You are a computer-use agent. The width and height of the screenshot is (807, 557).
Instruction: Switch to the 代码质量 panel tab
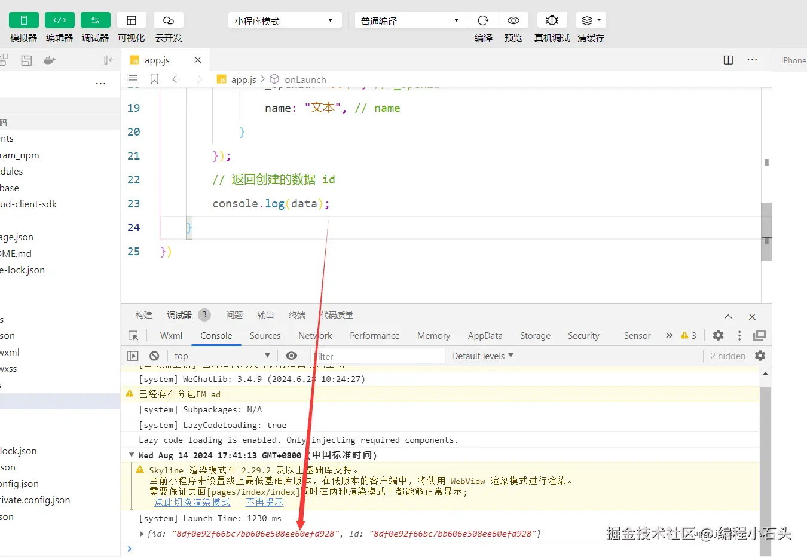[337, 315]
